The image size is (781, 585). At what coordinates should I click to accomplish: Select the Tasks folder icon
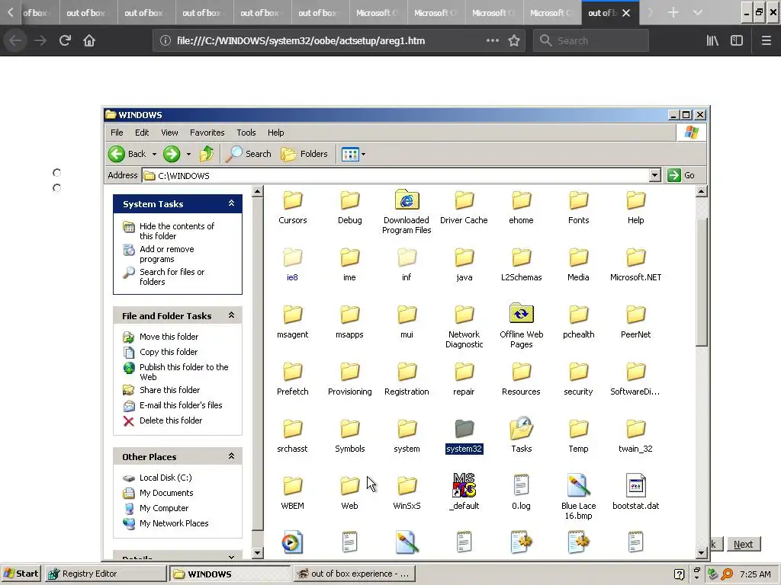(x=521, y=428)
